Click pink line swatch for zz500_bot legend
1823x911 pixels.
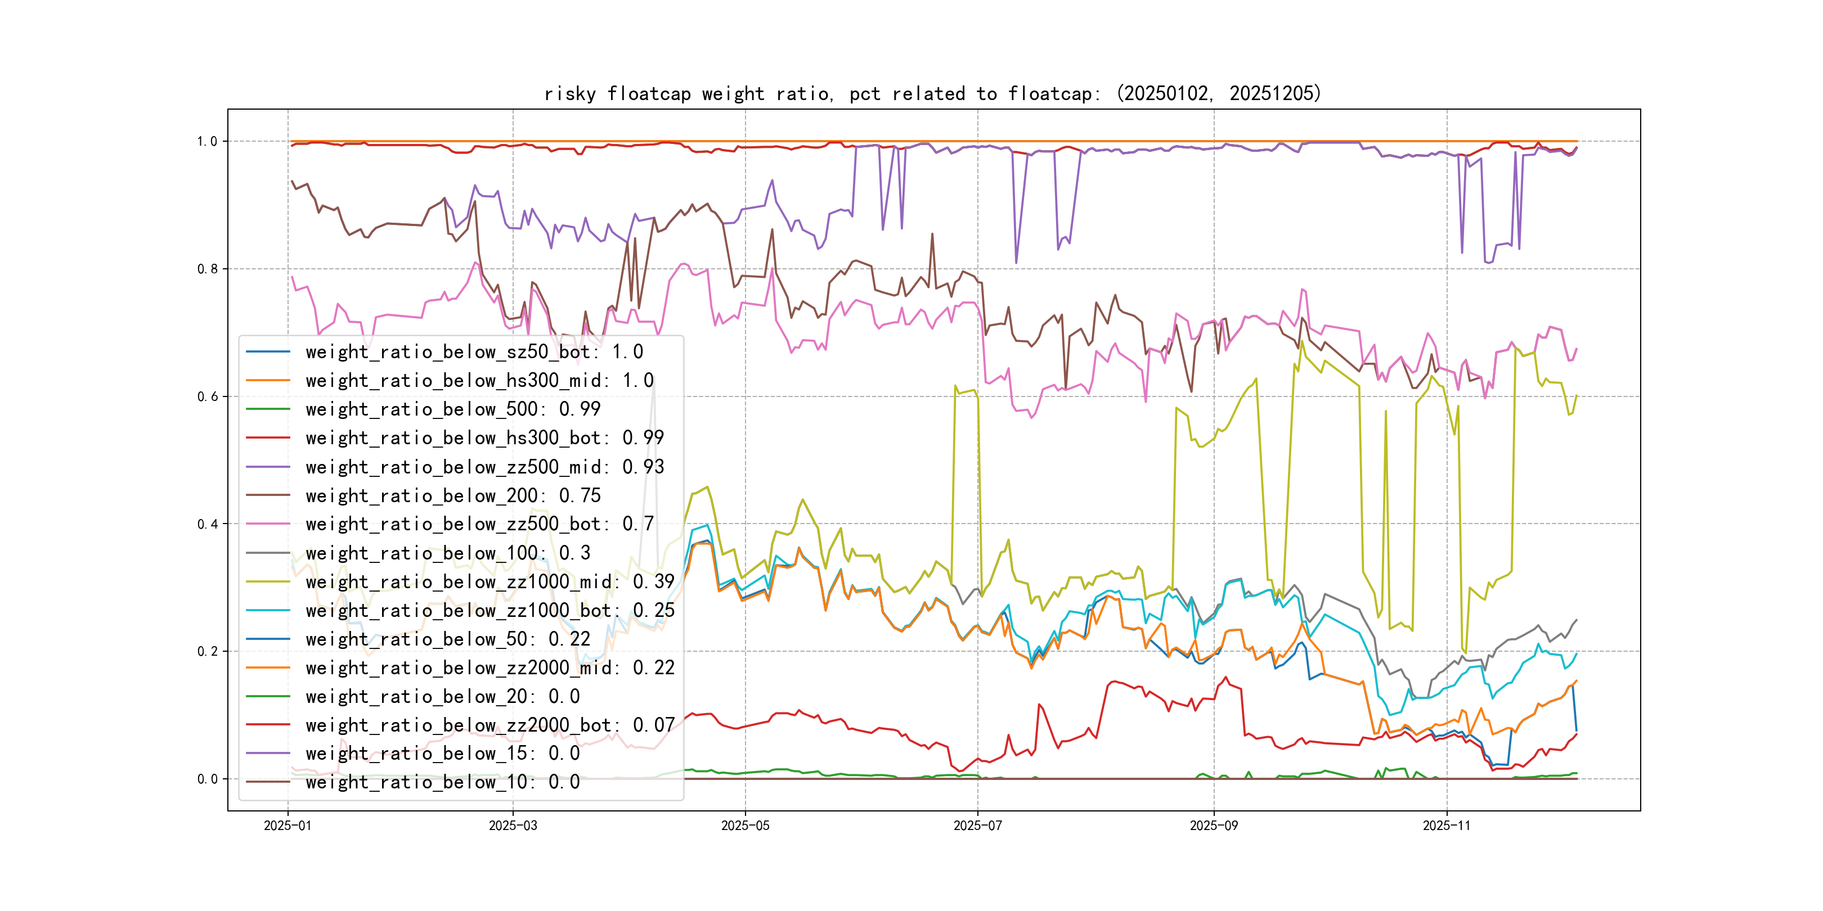click(x=267, y=524)
